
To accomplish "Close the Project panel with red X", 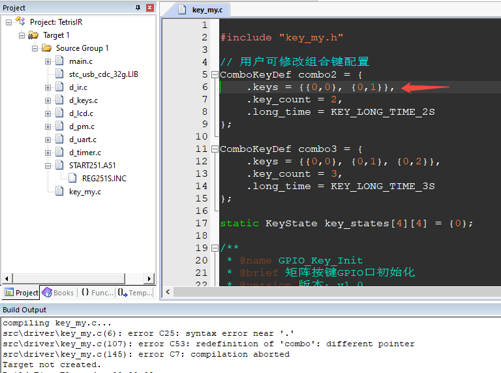I will (150, 8).
